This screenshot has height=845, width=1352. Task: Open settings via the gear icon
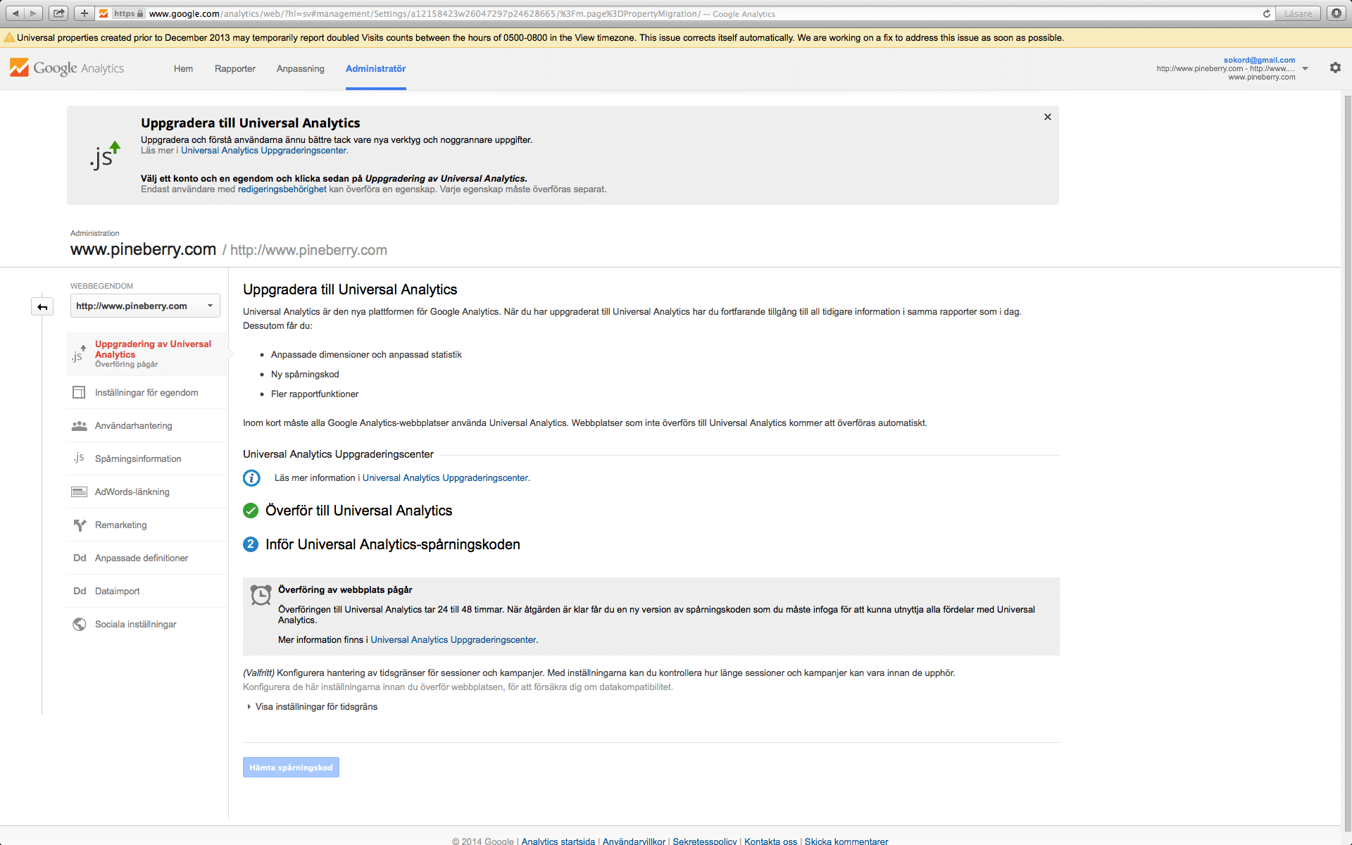tap(1335, 68)
